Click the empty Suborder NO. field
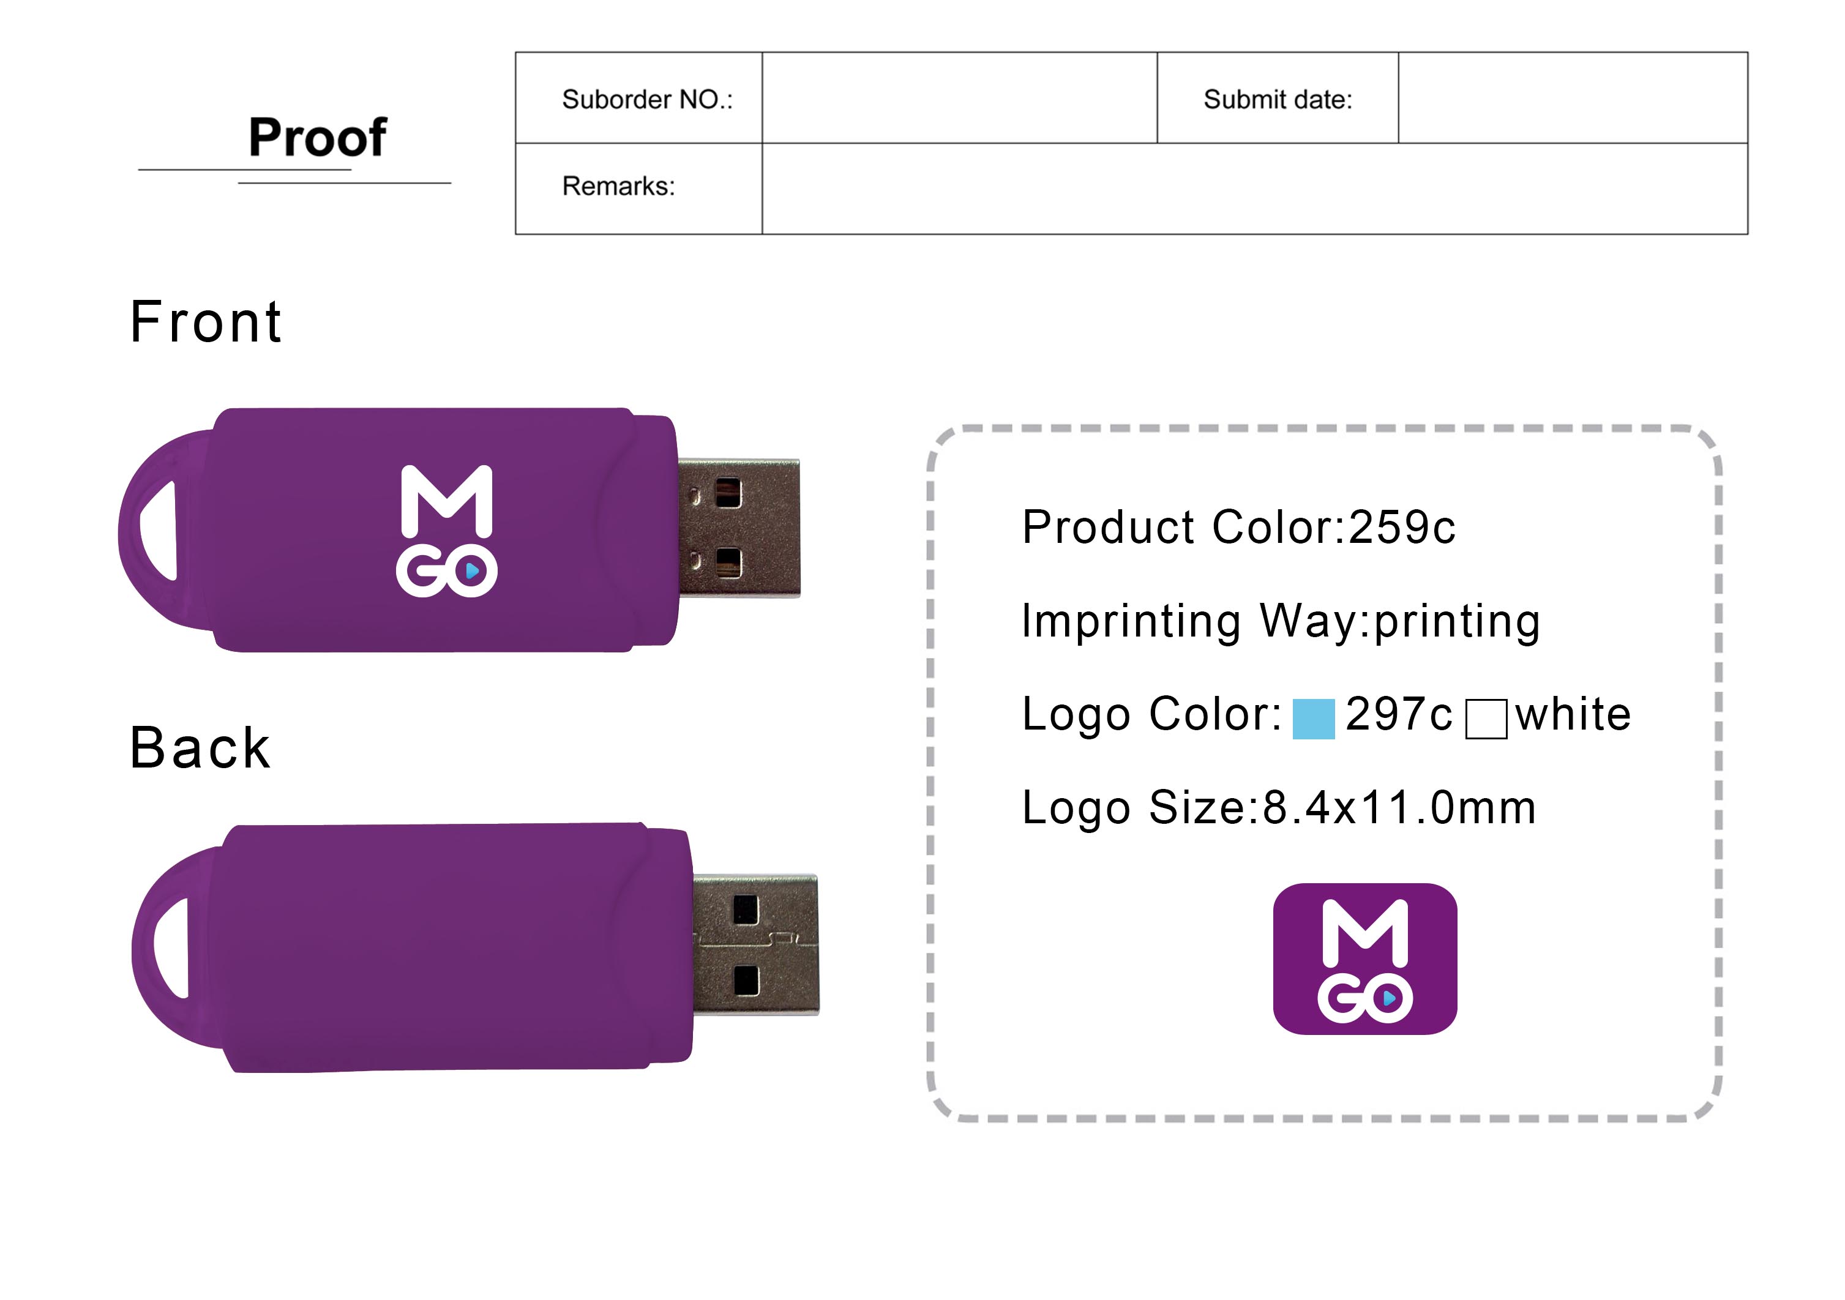The image size is (1845, 1300). 959,98
